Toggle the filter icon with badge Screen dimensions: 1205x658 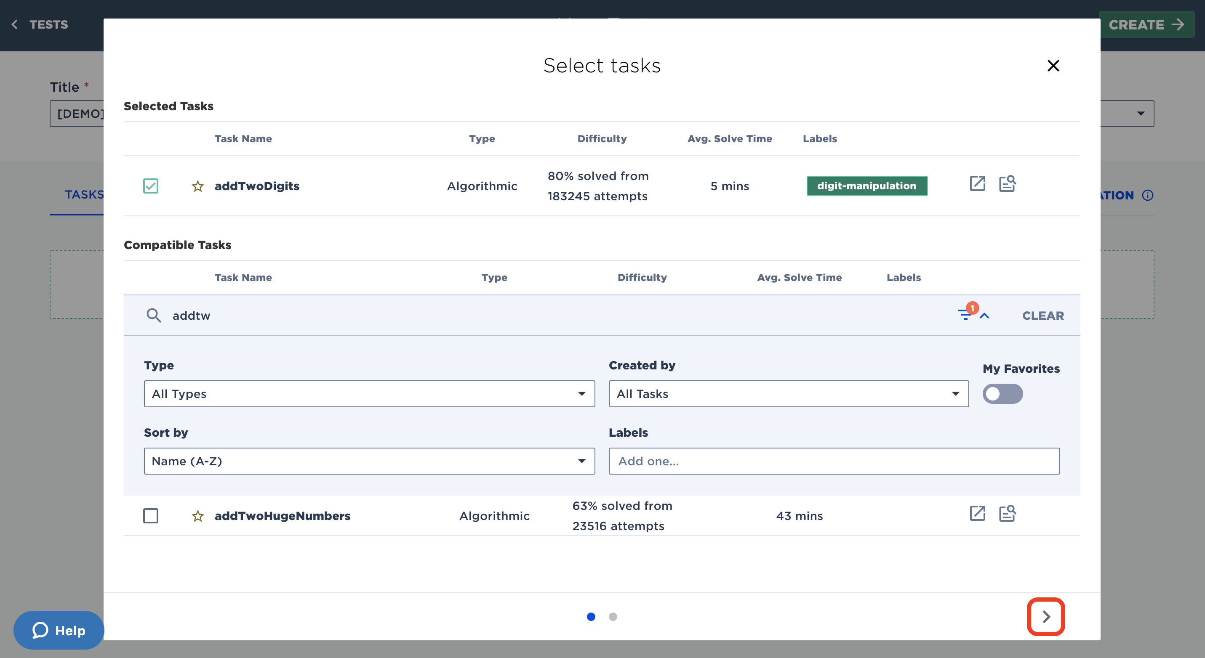click(966, 313)
